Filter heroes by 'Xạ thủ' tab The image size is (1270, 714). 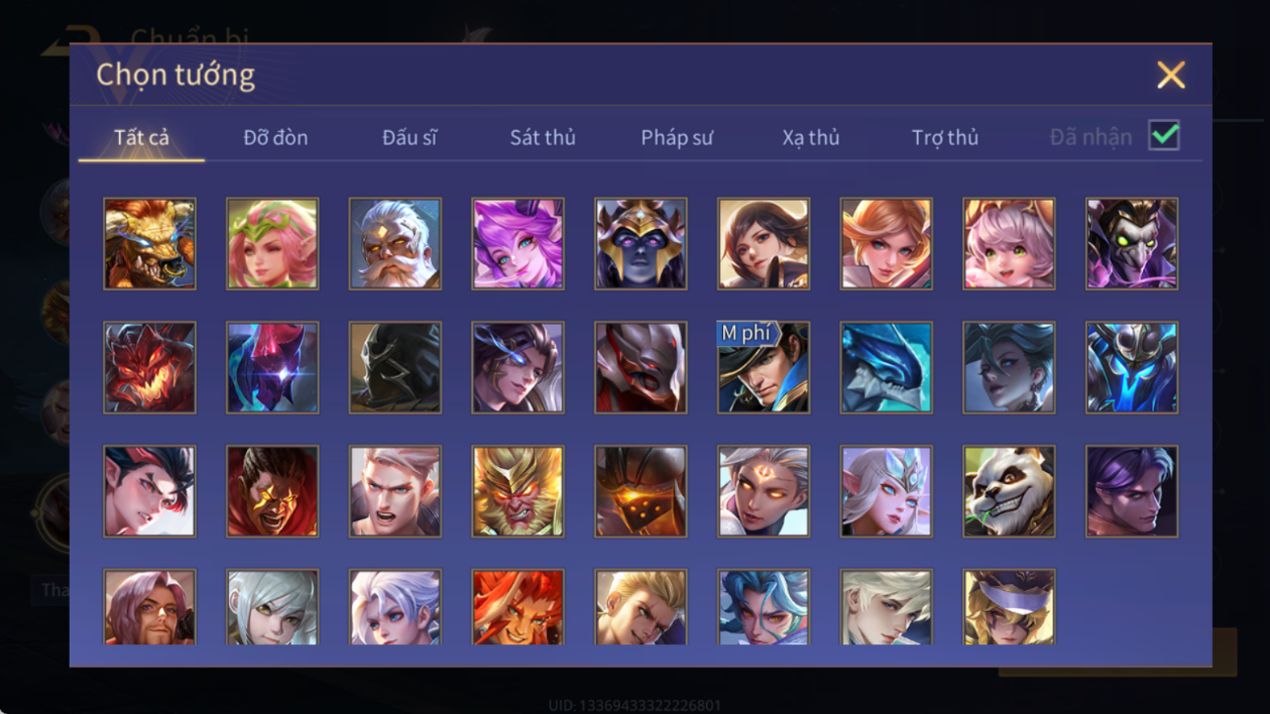[811, 138]
